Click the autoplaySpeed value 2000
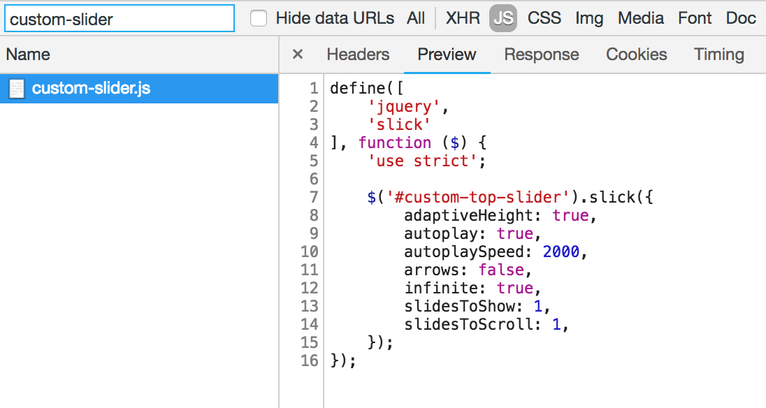The image size is (766, 408). (x=561, y=252)
